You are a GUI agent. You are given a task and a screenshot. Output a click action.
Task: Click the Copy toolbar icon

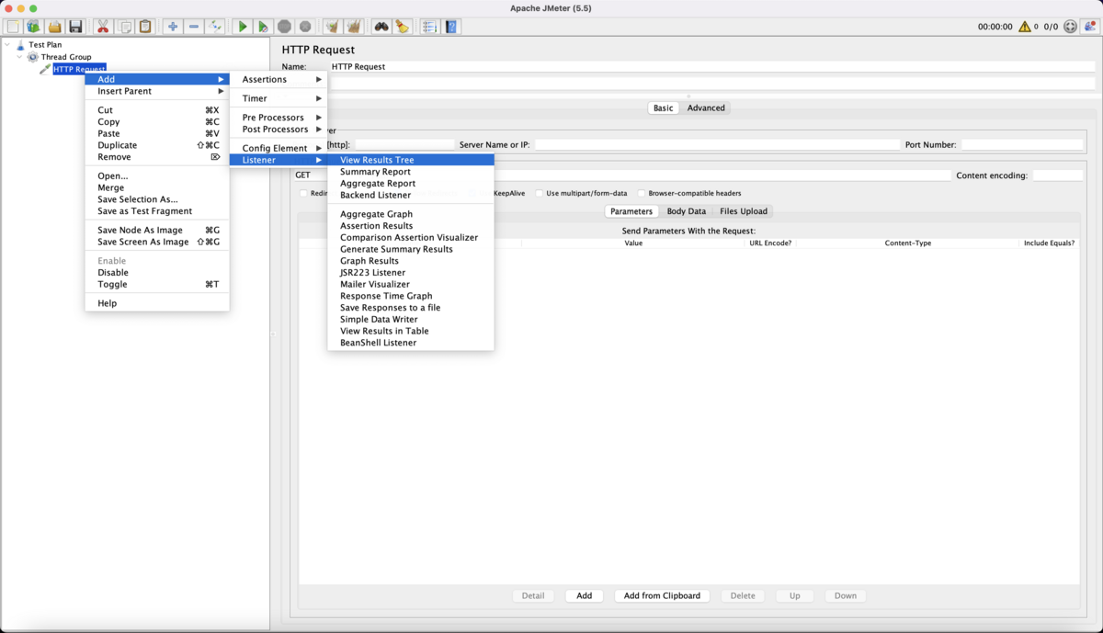124,27
